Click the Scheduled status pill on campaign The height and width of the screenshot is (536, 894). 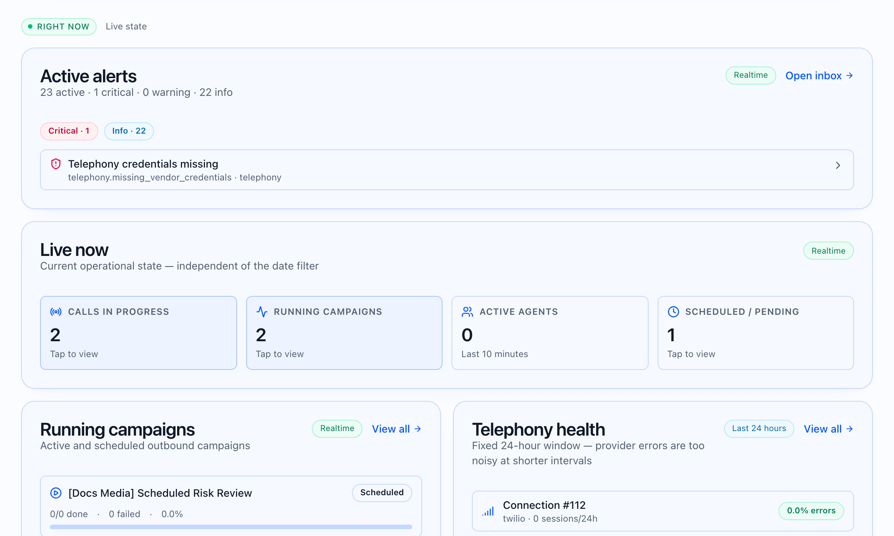[x=382, y=493]
